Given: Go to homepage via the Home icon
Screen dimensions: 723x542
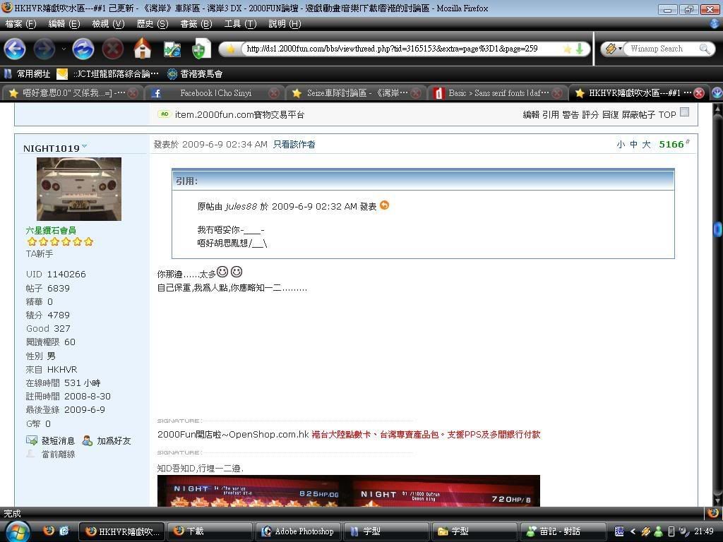Looking at the screenshot, I should (143, 49).
